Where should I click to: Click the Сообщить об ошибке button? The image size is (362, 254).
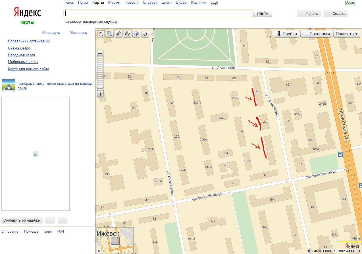[x=22, y=220]
